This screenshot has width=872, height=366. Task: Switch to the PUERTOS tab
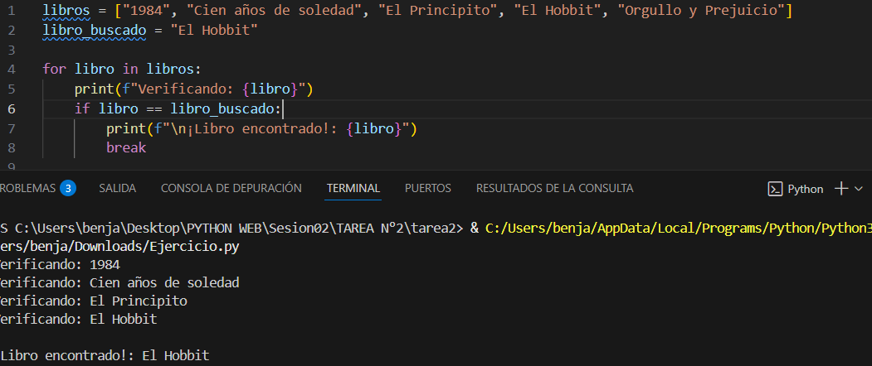(x=428, y=188)
